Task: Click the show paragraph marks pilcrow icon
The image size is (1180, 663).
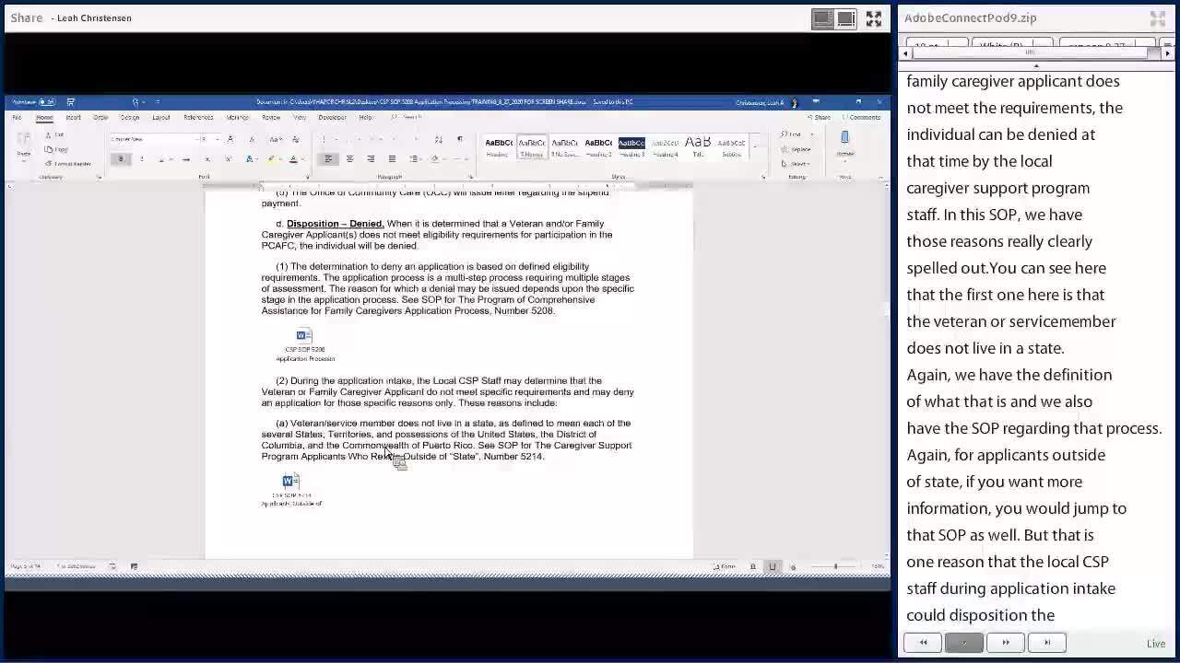Action: (x=459, y=139)
